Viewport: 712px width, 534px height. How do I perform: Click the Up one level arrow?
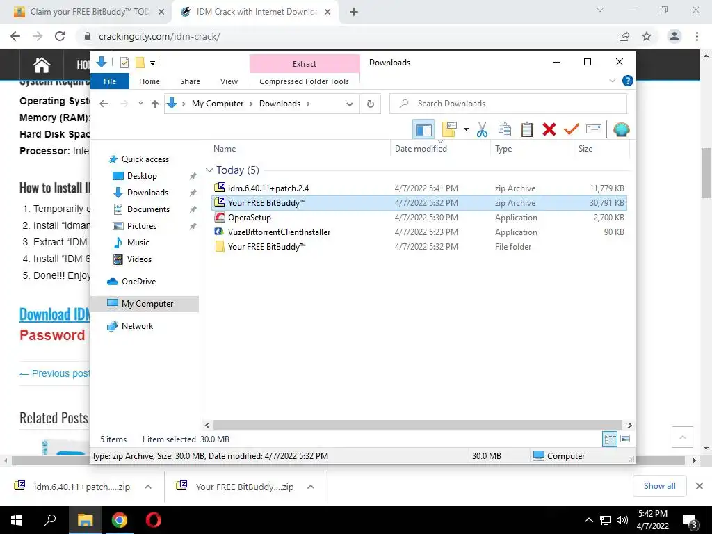155,104
